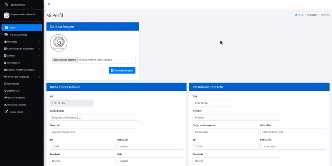Screen dimensions: 332x166
Task: Follow the Inicio breadcrumb link
Action: (299, 15)
